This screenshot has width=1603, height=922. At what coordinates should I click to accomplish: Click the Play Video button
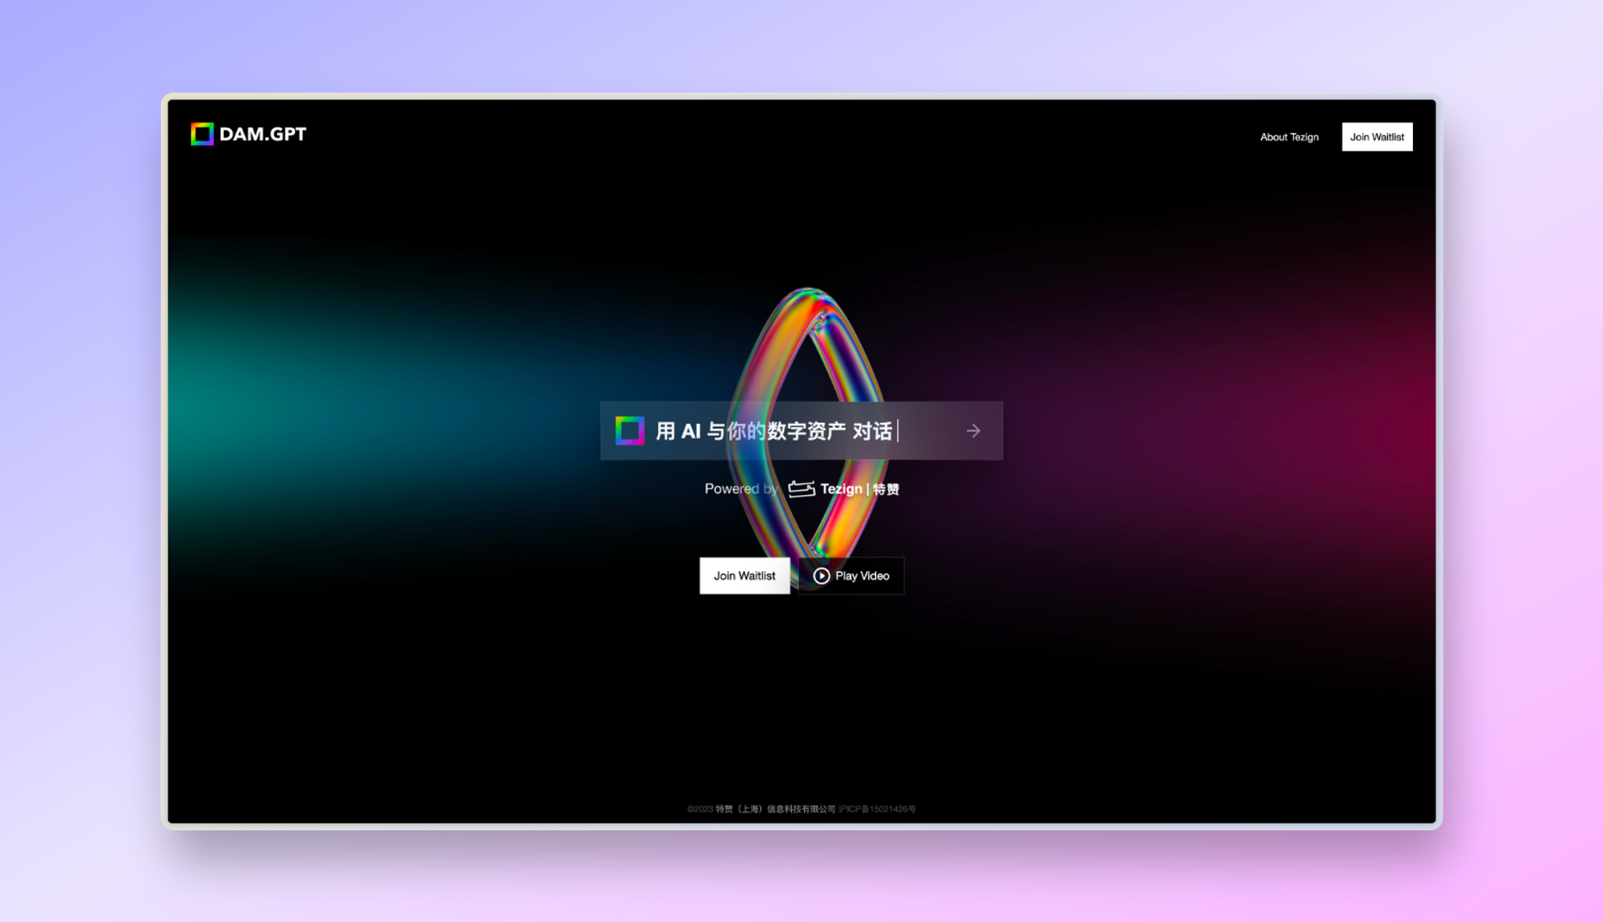click(851, 576)
